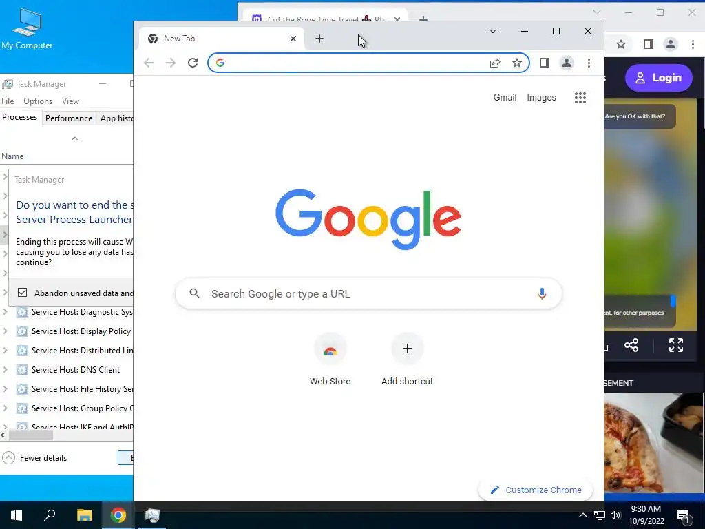
Task: Switch to Processes tab
Action: coord(20,117)
